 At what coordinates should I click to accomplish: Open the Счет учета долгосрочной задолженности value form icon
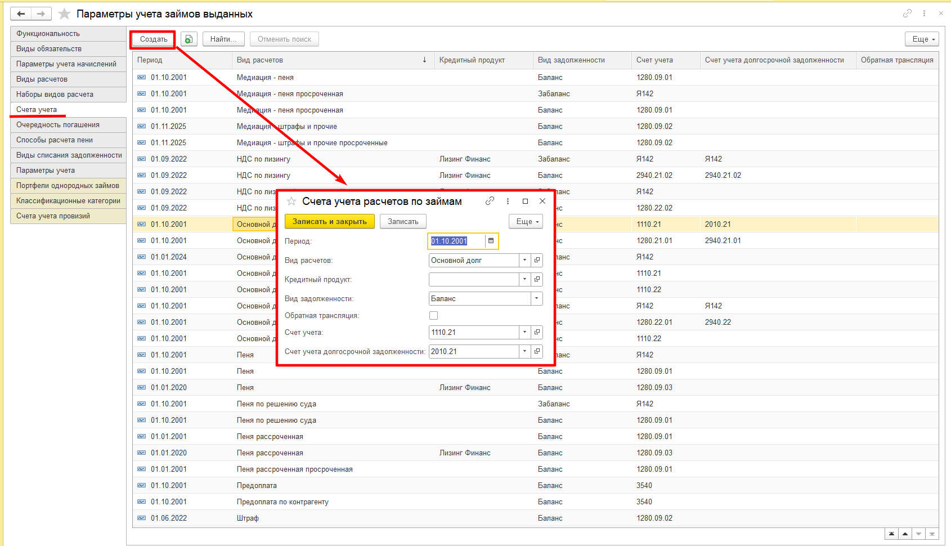click(537, 351)
